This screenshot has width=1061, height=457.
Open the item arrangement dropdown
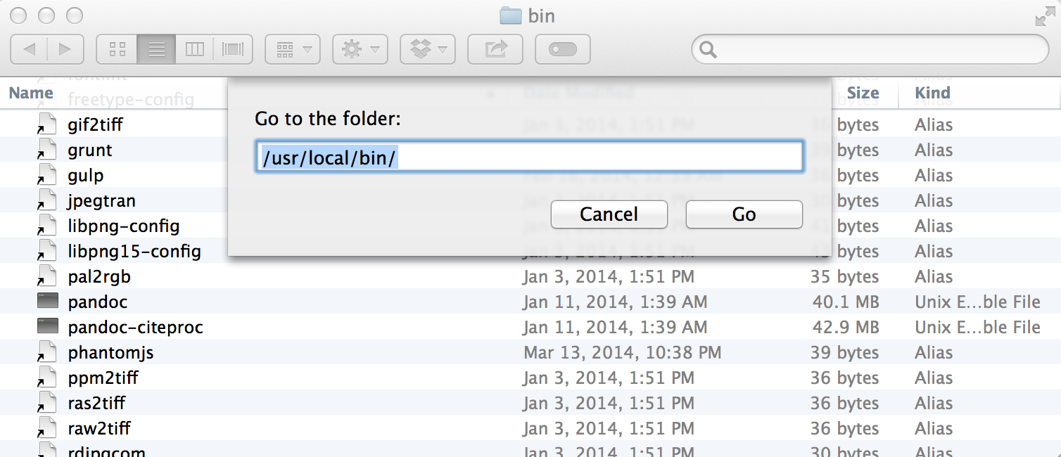tap(293, 49)
